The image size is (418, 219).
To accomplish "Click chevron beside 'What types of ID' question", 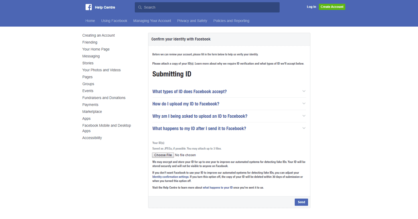I will [x=304, y=91].
